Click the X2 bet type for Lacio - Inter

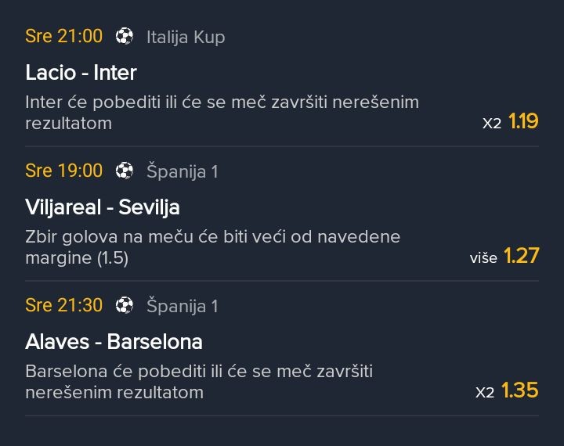coord(492,124)
